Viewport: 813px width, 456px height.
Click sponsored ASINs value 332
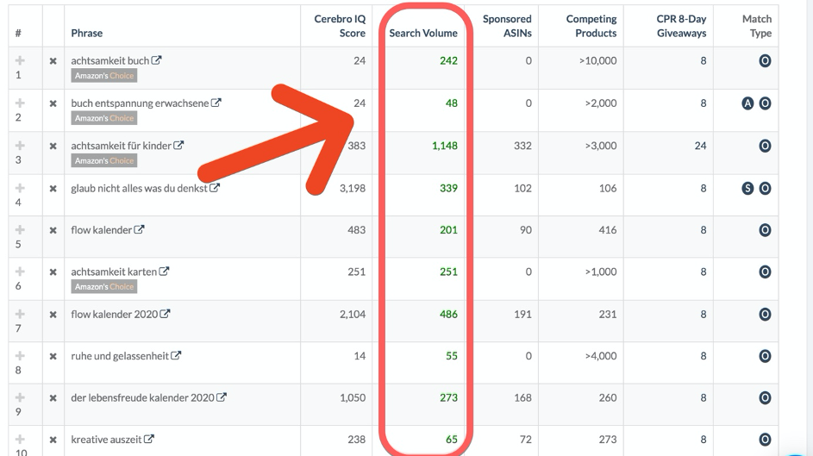(522, 146)
